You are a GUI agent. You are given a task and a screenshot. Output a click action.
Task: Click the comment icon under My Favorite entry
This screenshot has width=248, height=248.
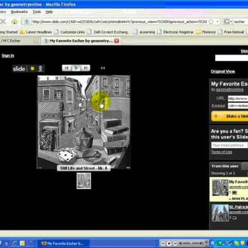235,192
